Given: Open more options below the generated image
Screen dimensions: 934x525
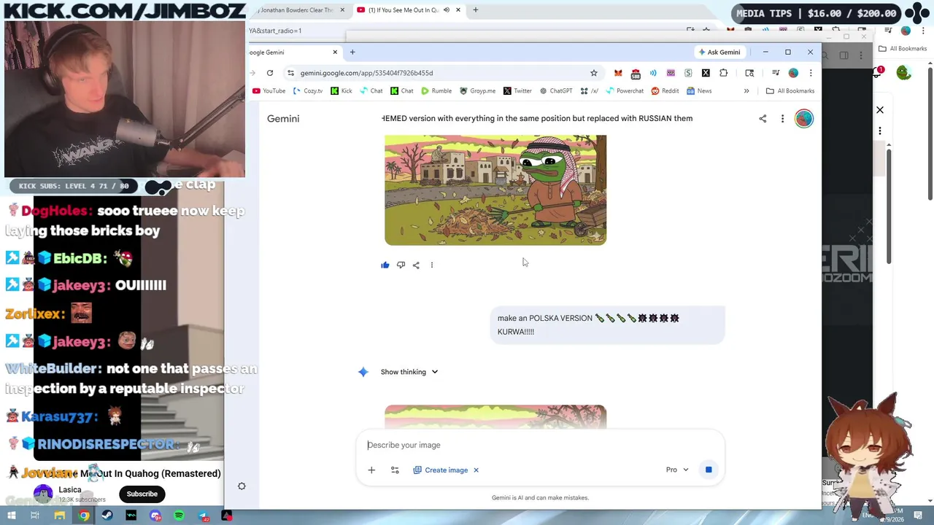Looking at the screenshot, I should pos(432,265).
